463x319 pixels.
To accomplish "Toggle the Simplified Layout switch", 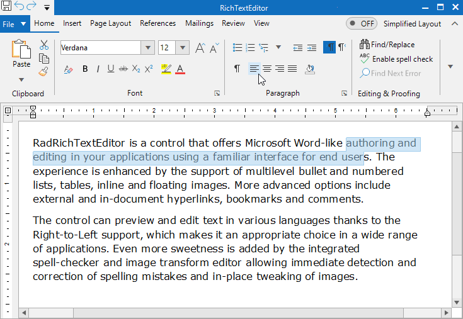I will 362,23.
